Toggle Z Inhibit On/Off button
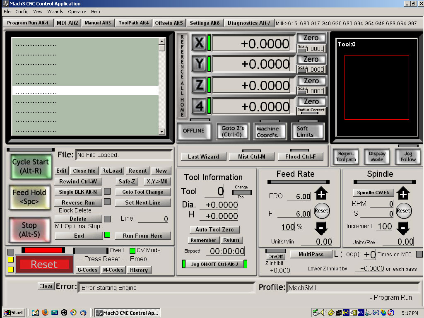The width and height of the screenshot is (424, 318). pos(275,256)
